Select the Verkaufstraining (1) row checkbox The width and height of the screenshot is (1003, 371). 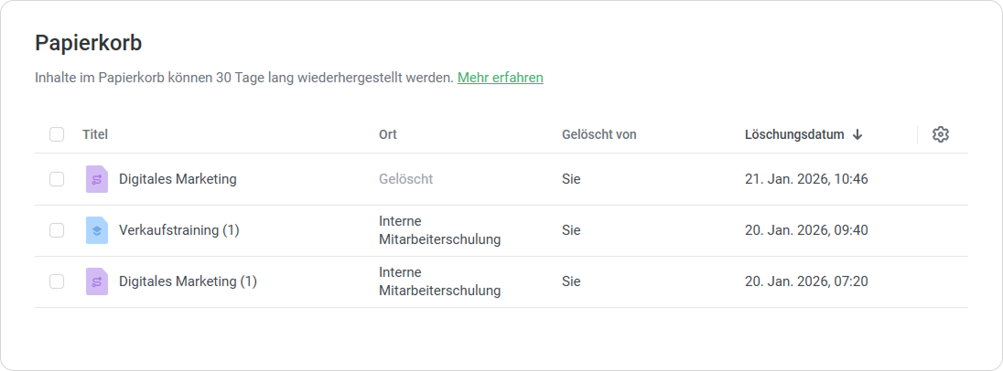coord(57,230)
